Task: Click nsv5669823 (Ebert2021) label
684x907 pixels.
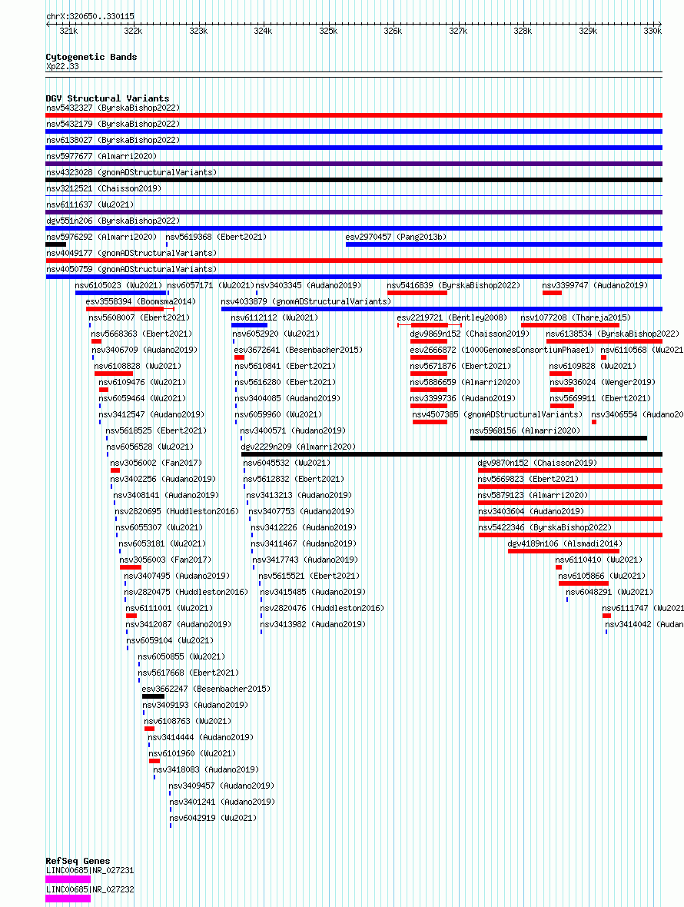Action: pos(528,480)
